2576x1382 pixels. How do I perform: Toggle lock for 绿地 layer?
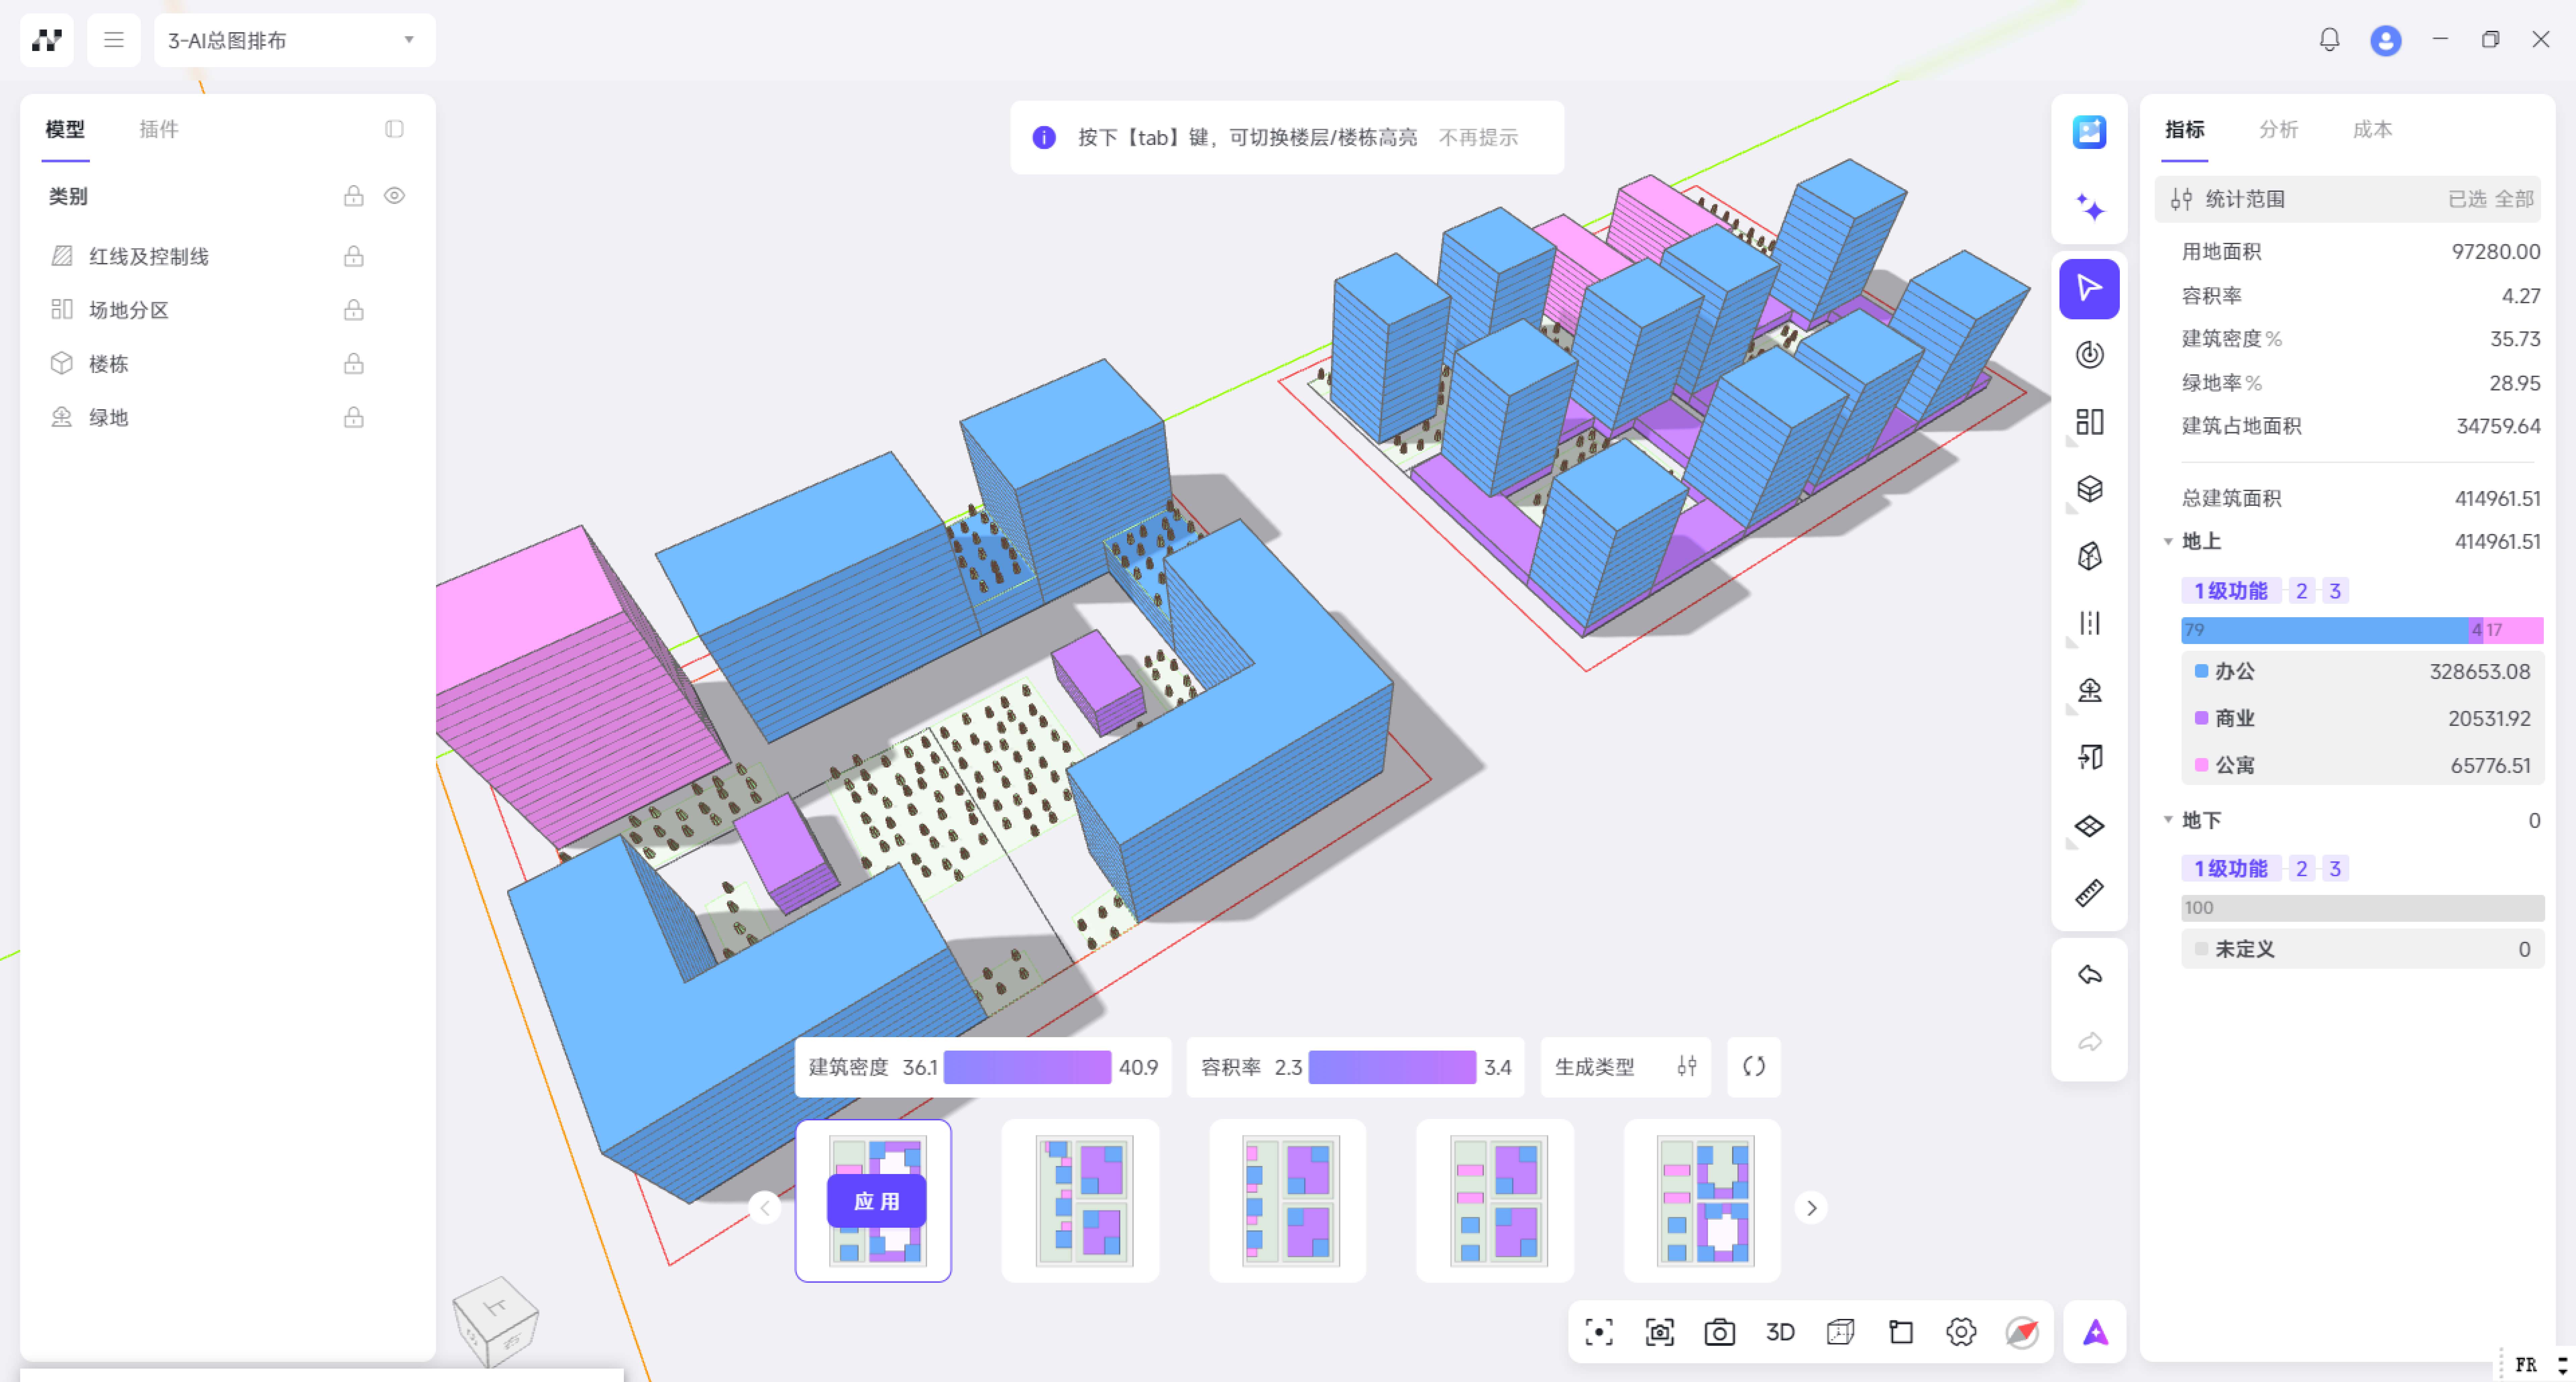pyautogui.click(x=353, y=418)
